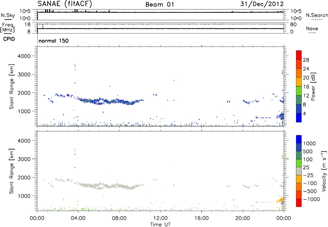This screenshot has width=328, height=227.
Task: Pick Velocity segment between -500 and -1000
Action: tap(299, 195)
